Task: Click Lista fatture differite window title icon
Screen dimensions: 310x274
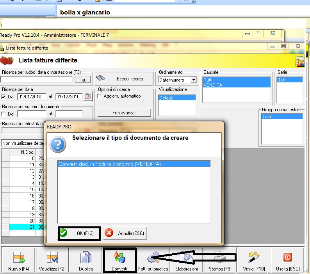Action: click(2, 48)
